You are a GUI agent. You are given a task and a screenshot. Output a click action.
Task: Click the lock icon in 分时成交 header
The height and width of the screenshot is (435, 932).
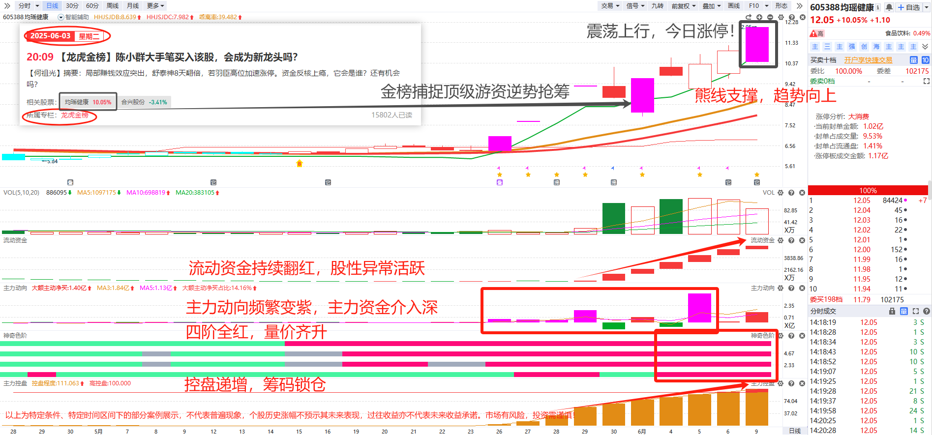coord(892,311)
